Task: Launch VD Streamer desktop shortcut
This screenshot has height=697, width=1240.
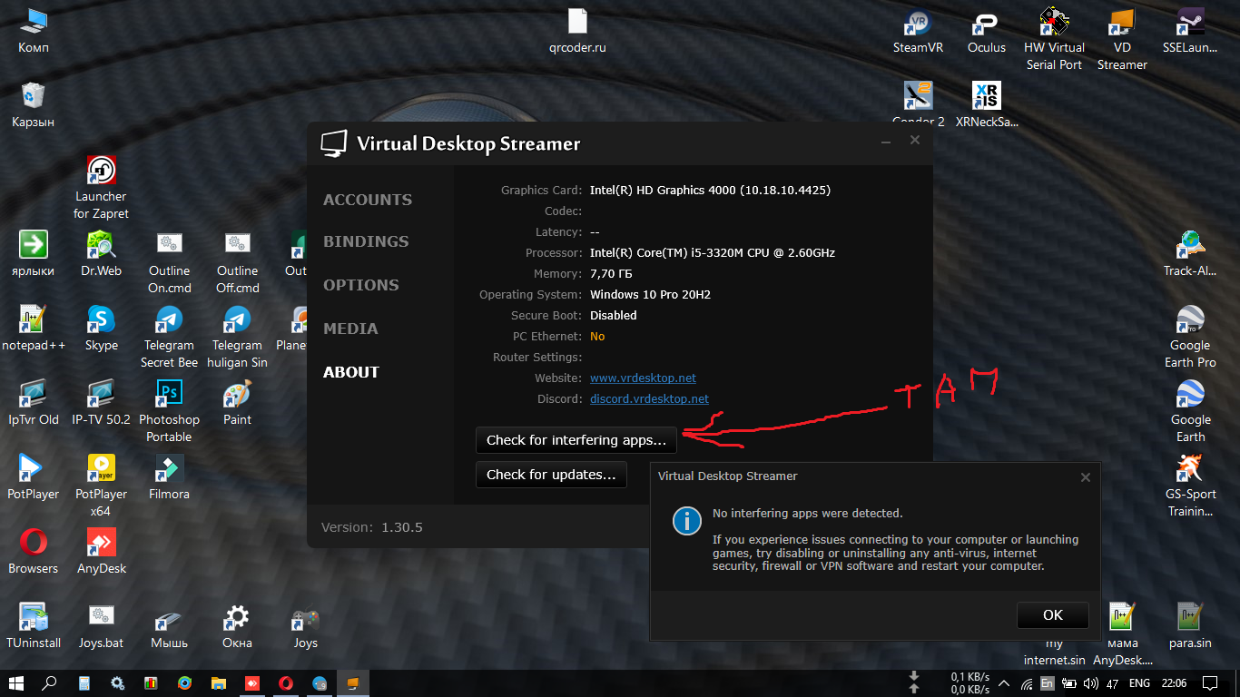Action: [x=1122, y=25]
